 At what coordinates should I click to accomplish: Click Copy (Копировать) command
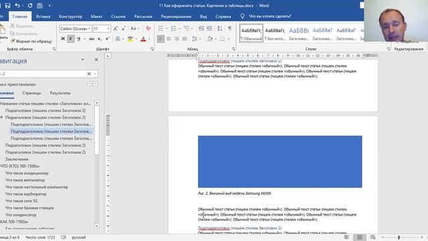click(23, 33)
